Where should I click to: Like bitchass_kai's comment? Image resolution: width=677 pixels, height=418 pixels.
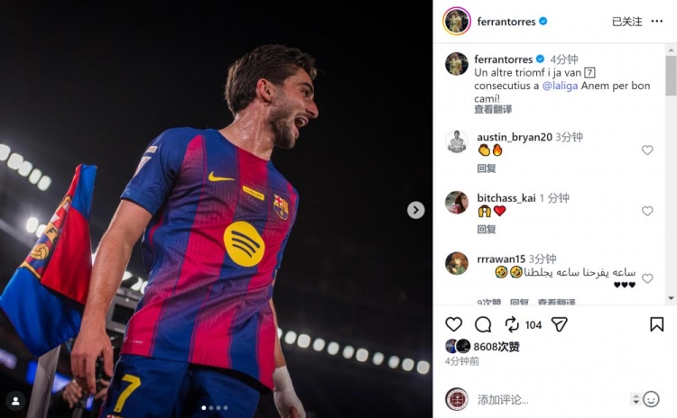click(647, 211)
